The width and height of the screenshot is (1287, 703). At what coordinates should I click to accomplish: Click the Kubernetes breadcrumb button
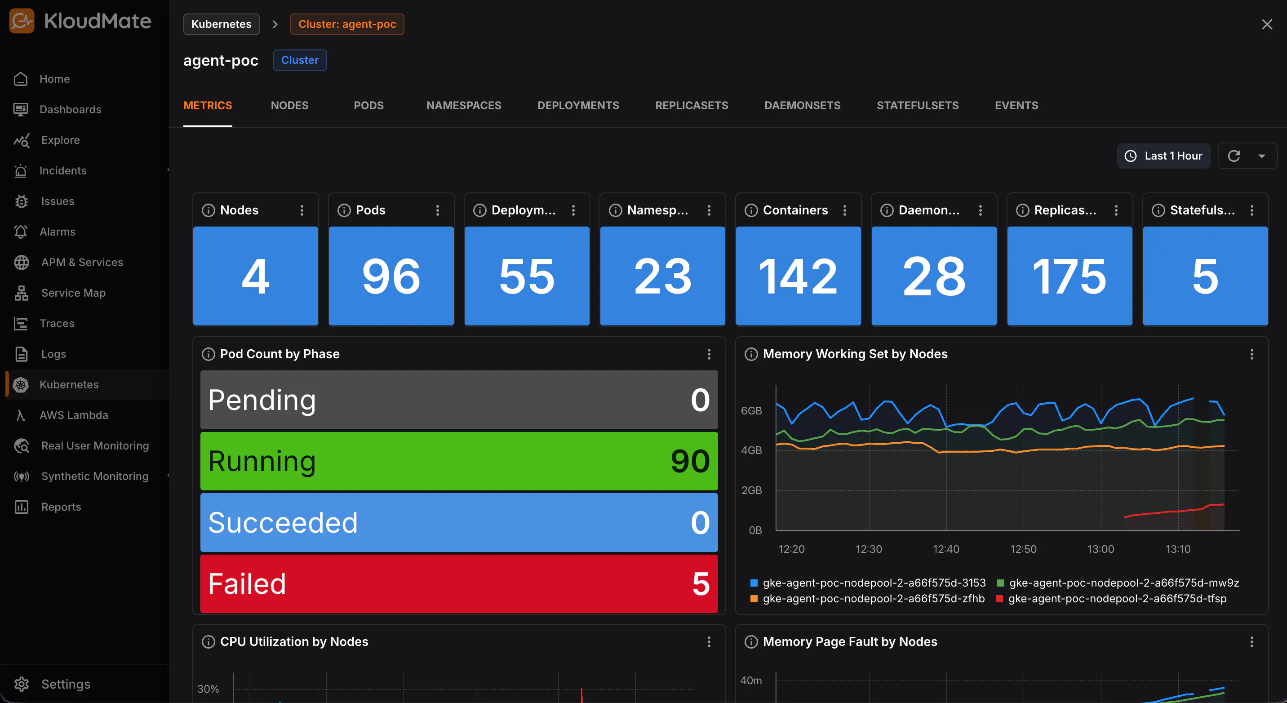click(x=222, y=24)
